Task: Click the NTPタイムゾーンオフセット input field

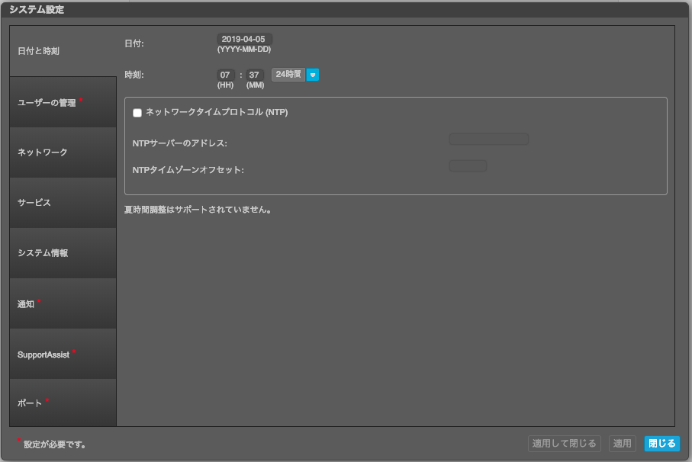Action: [x=468, y=165]
